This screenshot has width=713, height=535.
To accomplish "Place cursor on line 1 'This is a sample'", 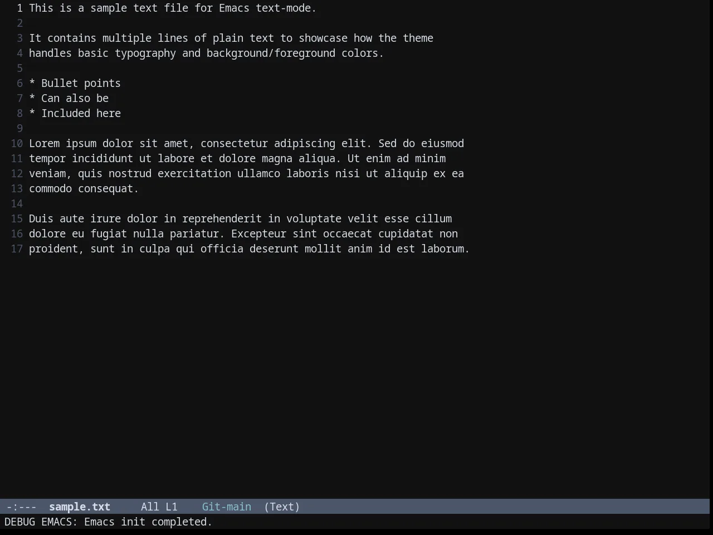I will click(x=78, y=8).
